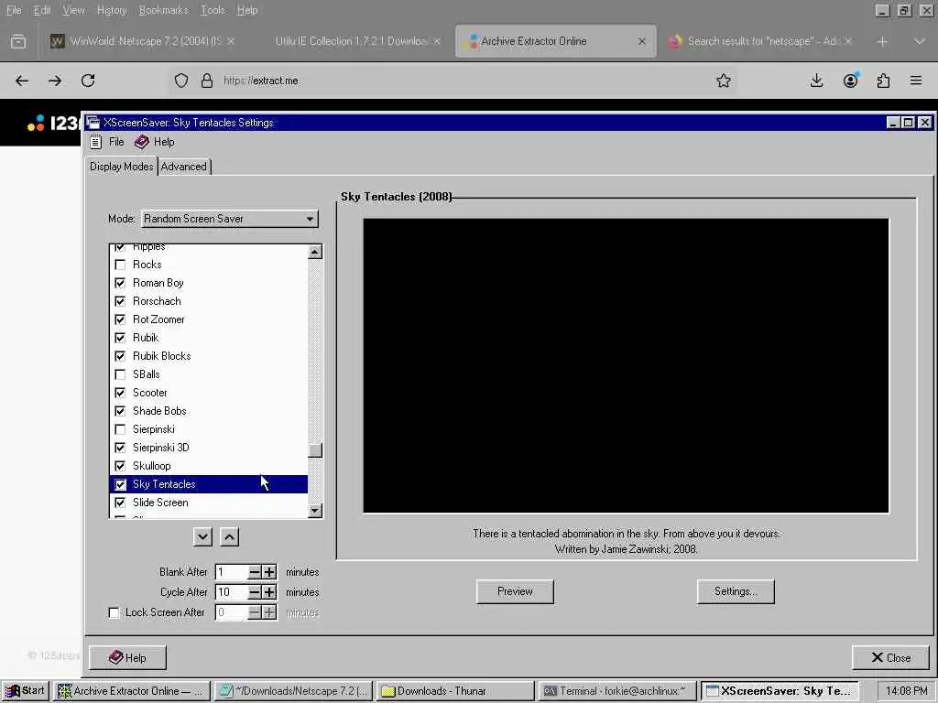
Task: Open a new browser tab
Action: pyautogui.click(x=882, y=41)
